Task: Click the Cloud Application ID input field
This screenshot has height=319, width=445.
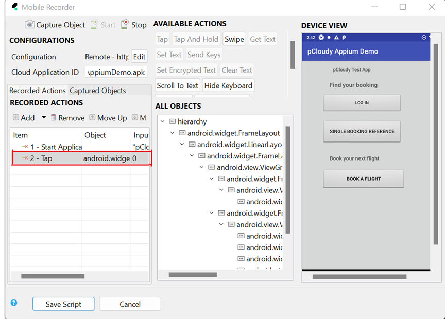Action: point(116,72)
